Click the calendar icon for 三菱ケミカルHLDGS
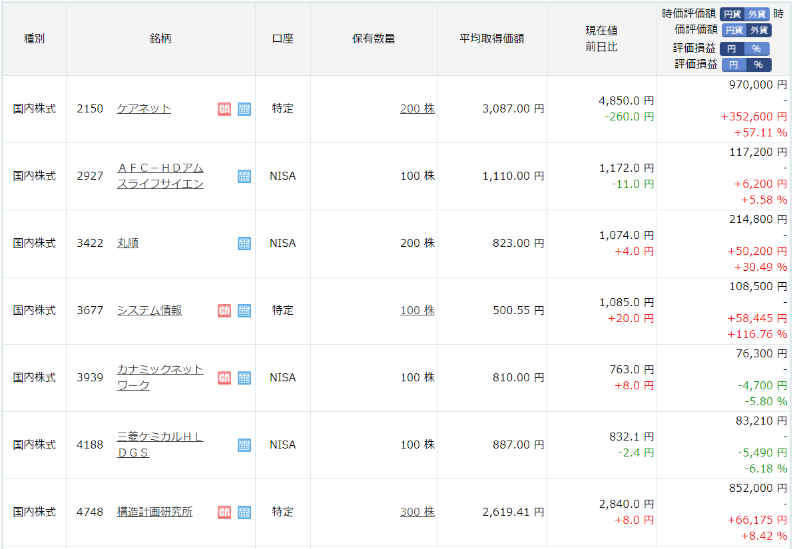 pos(244,445)
